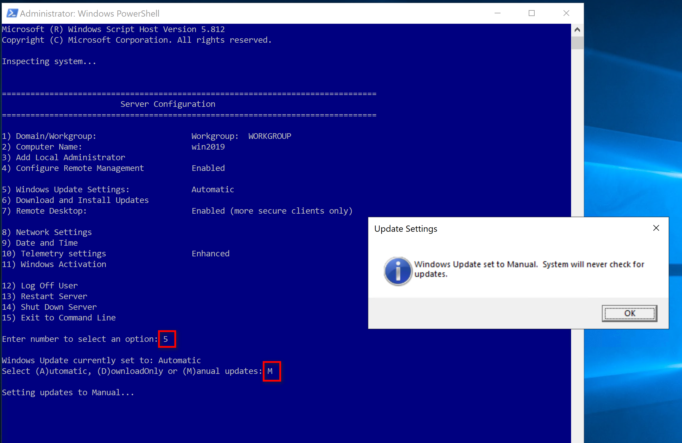
Task: Click the blue information icon in dialog
Action: tap(398, 271)
